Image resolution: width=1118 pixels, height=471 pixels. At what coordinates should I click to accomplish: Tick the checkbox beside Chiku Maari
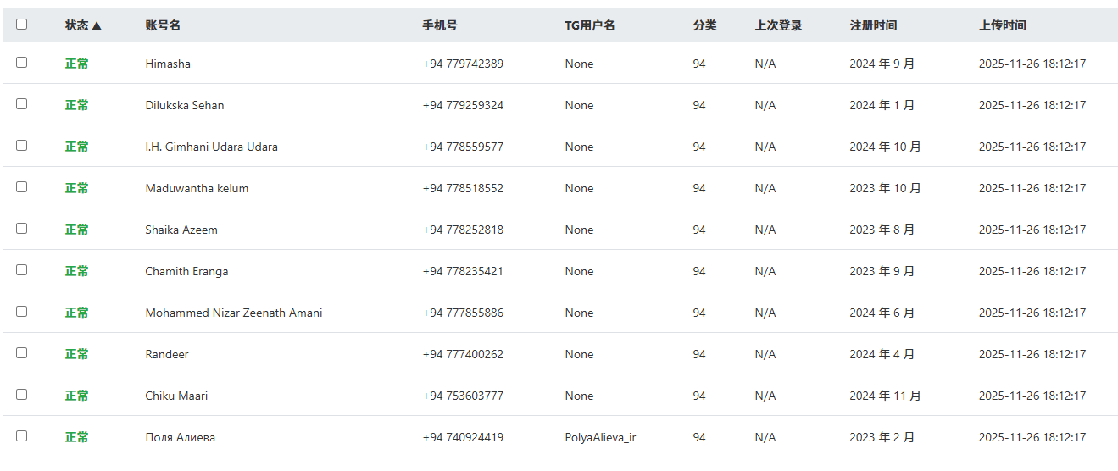tap(21, 395)
